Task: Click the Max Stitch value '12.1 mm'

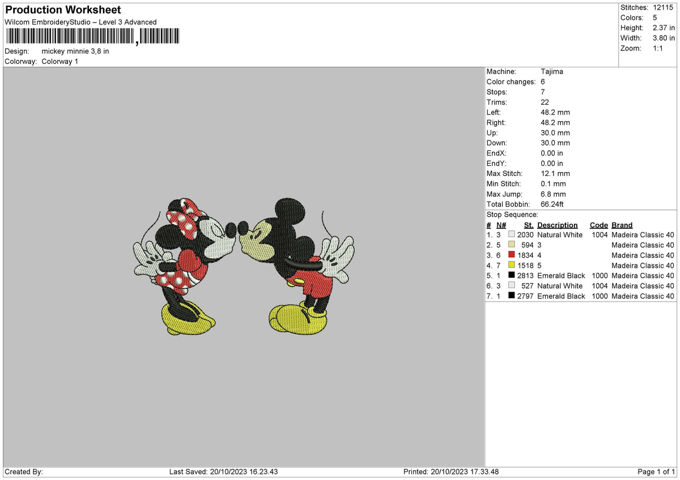Action: (x=555, y=173)
